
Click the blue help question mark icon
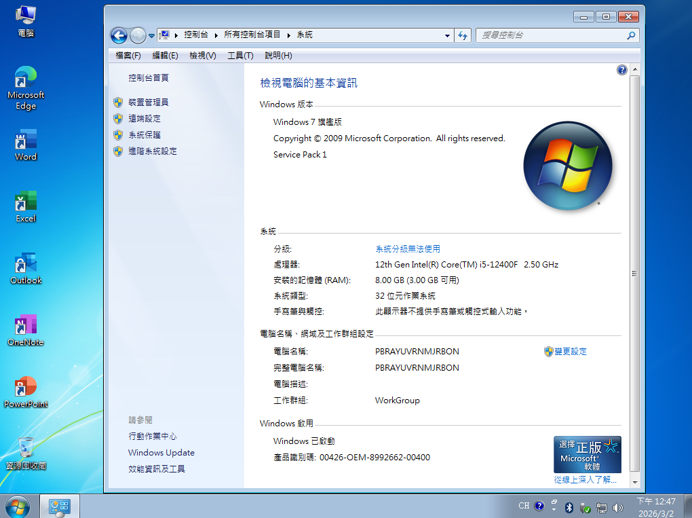(x=621, y=70)
